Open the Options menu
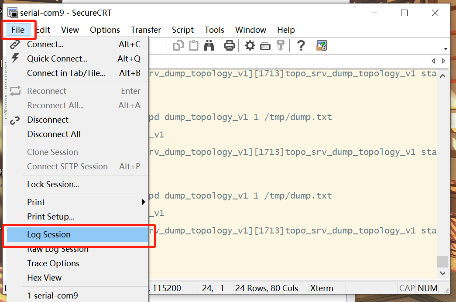Viewport: 456px width, 302px height. point(105,30)
